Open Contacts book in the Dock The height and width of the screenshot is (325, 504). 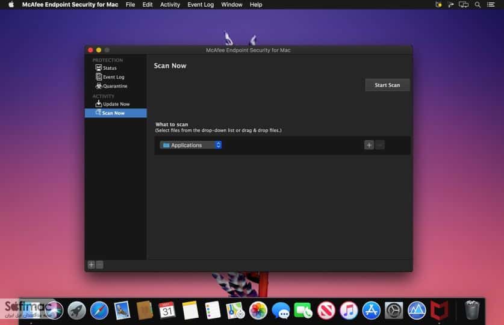(145, 310)
